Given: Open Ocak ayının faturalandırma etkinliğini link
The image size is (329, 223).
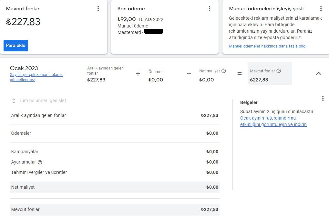Looking at the screenshot, I should [273, 121].
